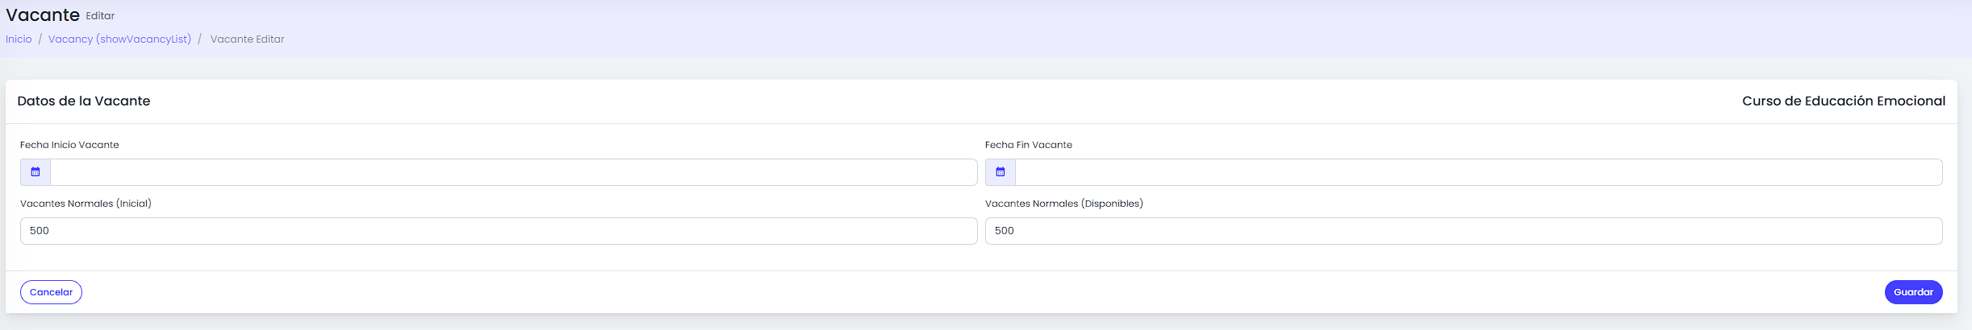Select the Vacantes Normales (Inicial) input
The height and width of the screenshot is (330, 1972).
click(x=499, y=231)
